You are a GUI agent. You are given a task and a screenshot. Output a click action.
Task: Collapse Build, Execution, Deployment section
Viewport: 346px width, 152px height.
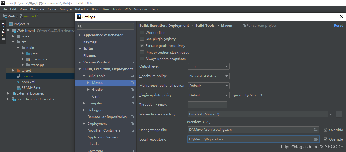[x=80, y=69]
